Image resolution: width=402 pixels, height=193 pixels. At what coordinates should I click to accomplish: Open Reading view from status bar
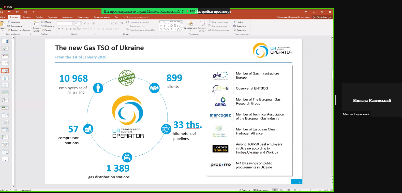tap(288, 190)
